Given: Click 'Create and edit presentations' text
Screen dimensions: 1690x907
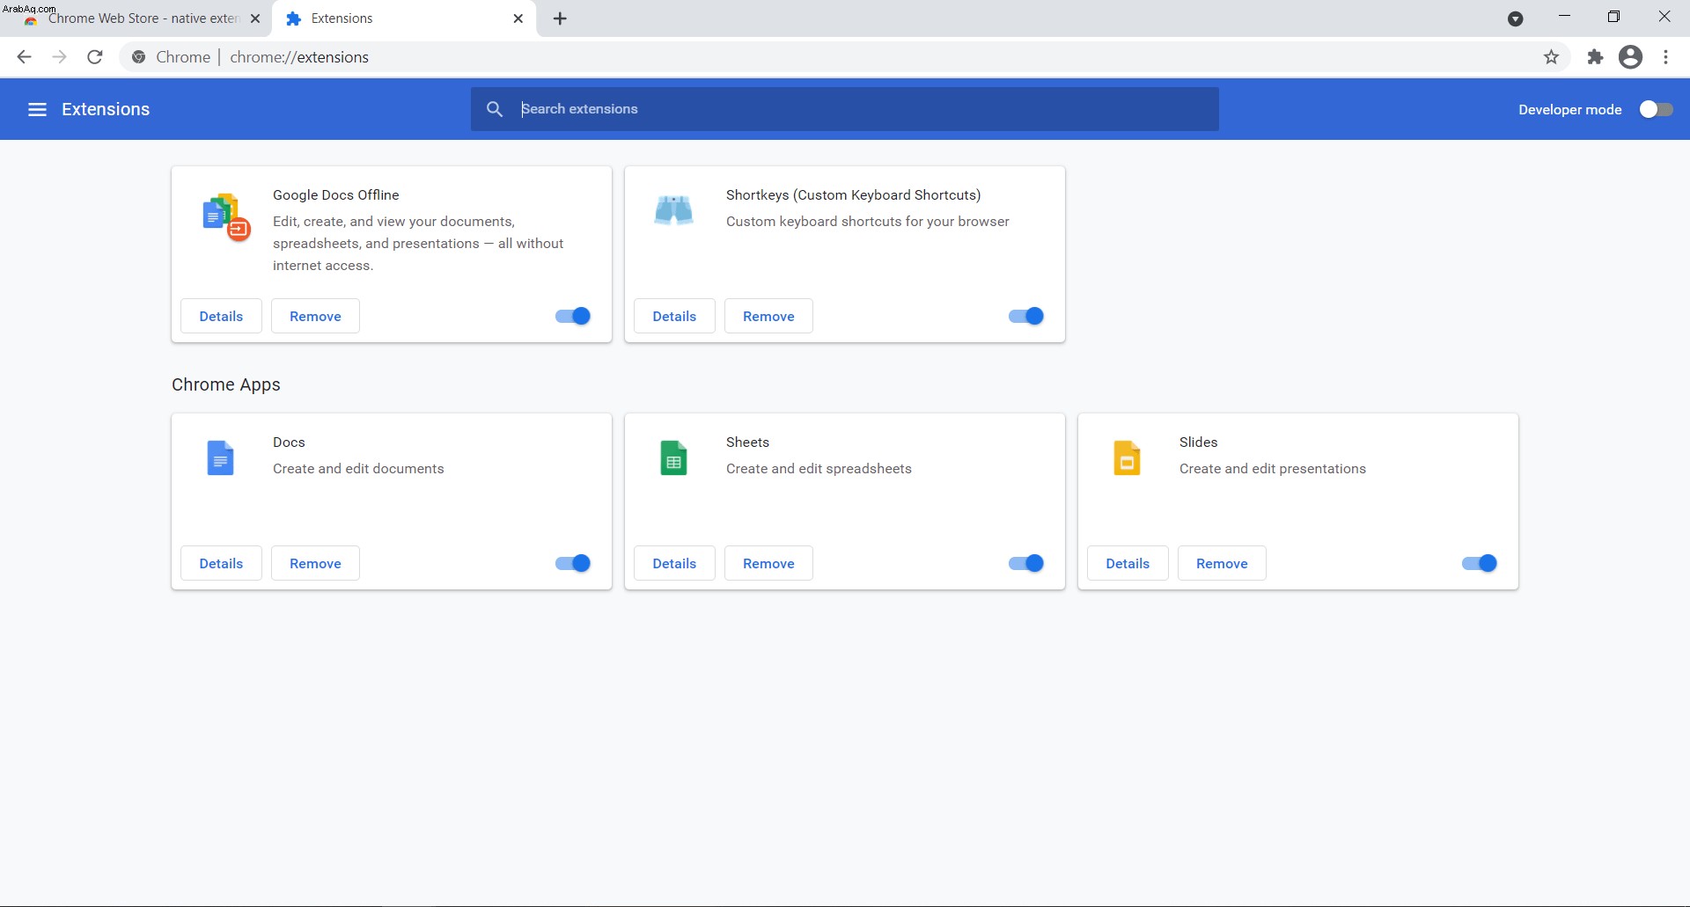Looking at the screenshot, I should click(x=1273, y=469).
